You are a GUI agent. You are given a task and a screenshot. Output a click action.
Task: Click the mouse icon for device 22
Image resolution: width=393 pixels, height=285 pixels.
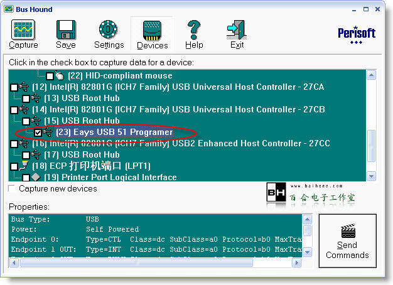click(59, 75)
